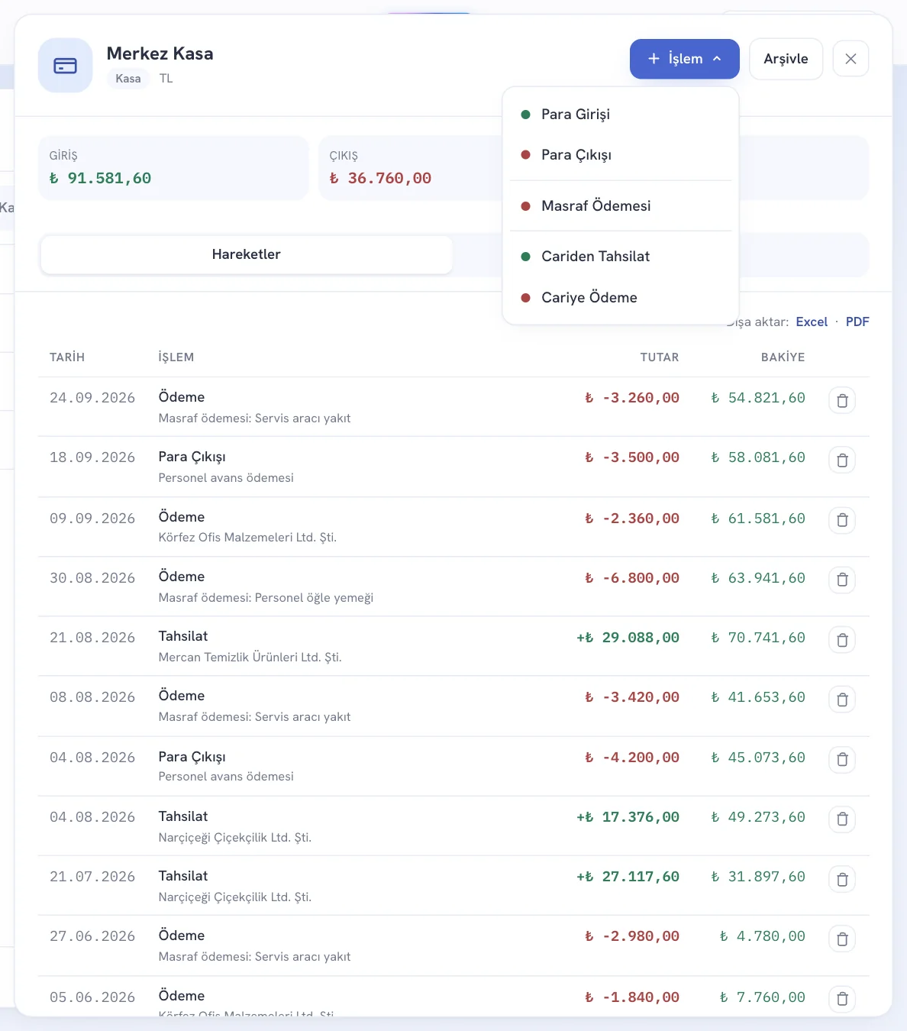The image size is (907, 1031).
Task: Delete the 24.09.2026 Servis aracı yakıt payment
Action: pyautogui.click(x=842, y=400)
